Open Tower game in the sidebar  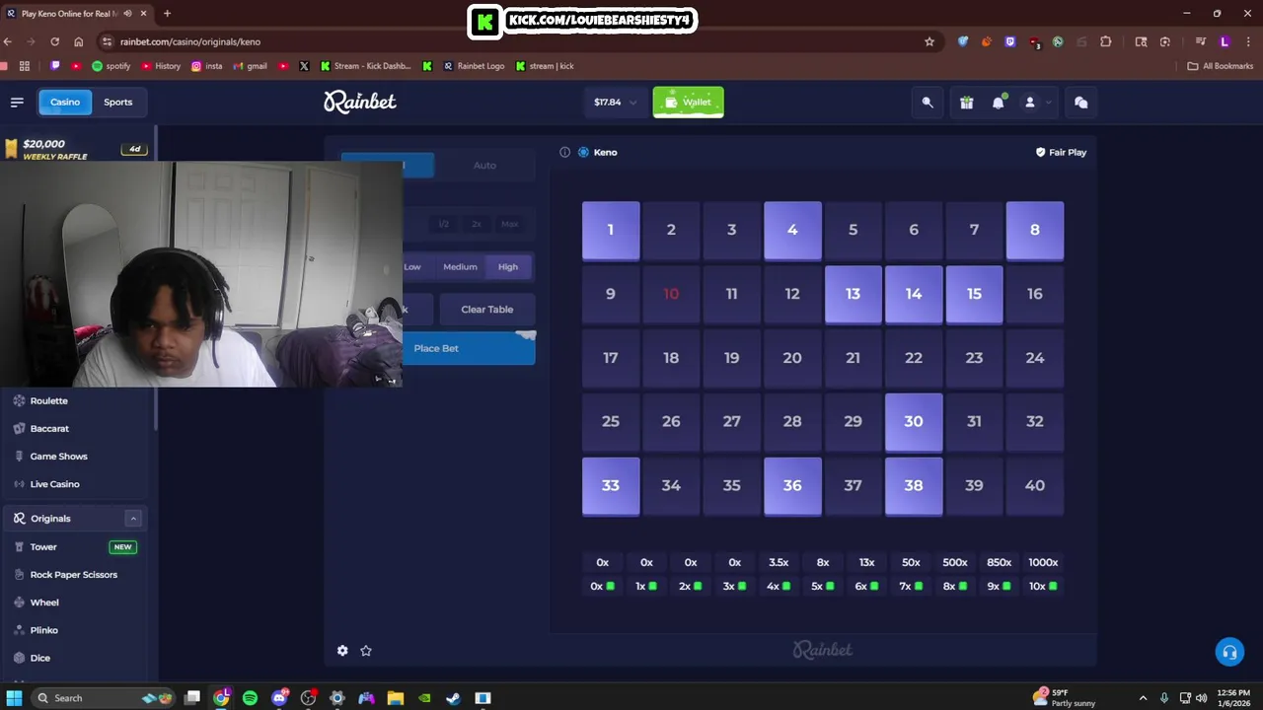pos(75,547)
